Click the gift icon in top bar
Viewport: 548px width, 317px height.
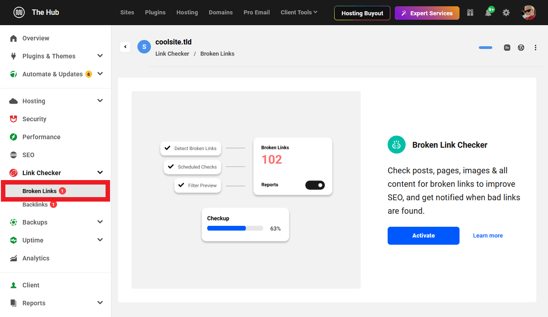pos(470,13)
